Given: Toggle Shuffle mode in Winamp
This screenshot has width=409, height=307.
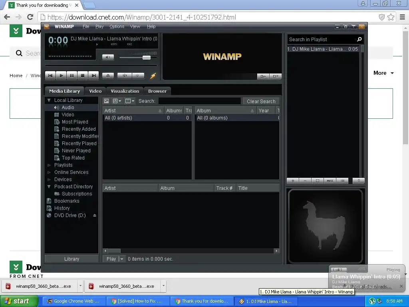Looking at the screenshot, I should click(125, 76).
